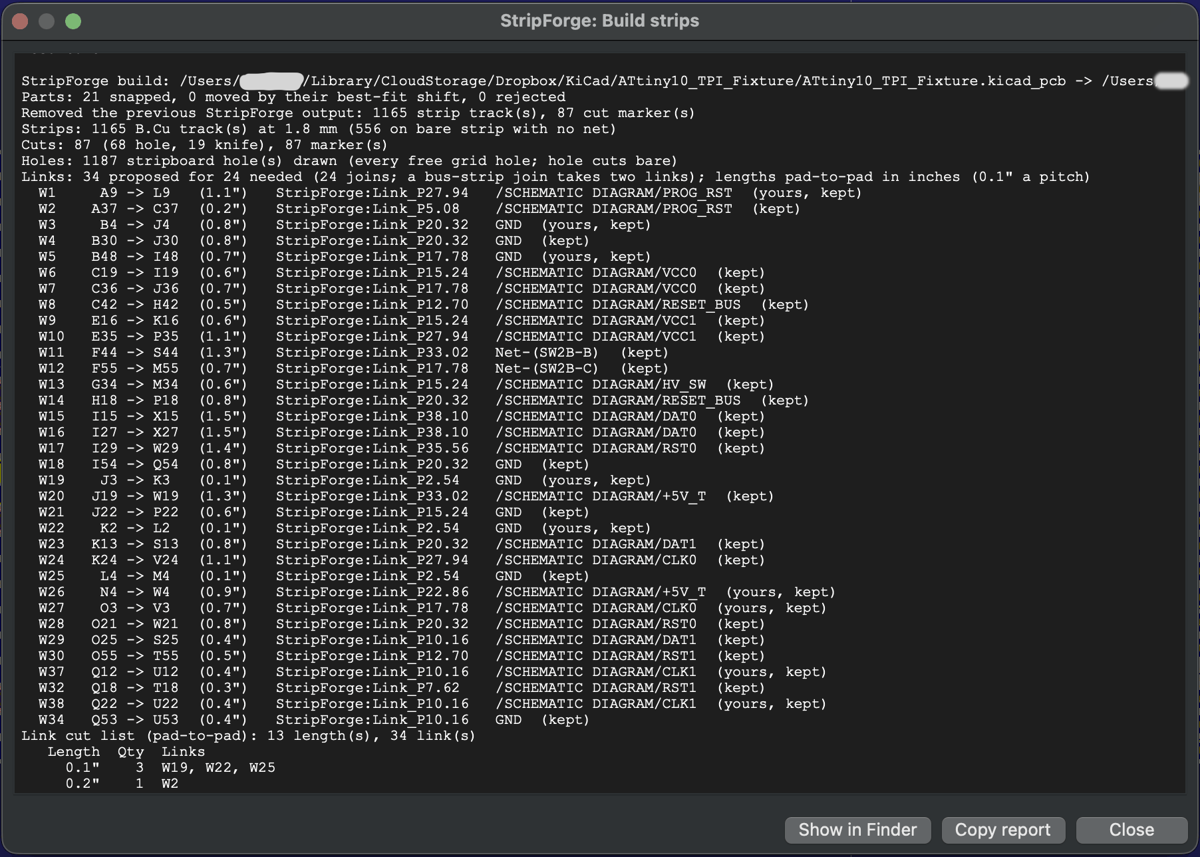
Task: Click the W2 row A37 -> C37
Action: 419,209
